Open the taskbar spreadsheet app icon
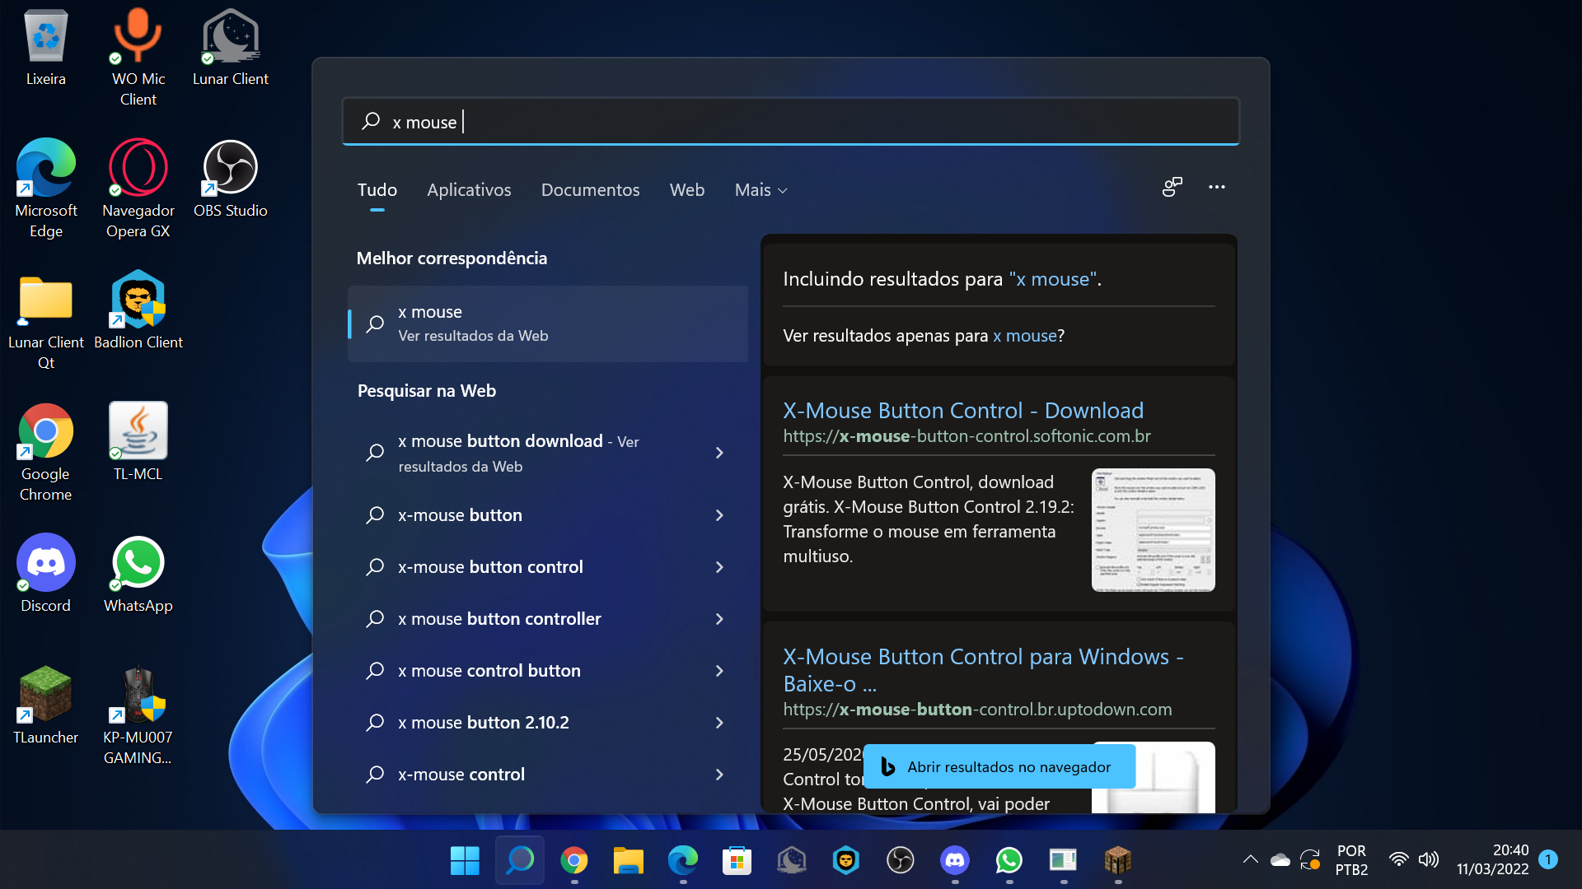The height and width of the screenshot is (889, 1582). pyautogui.click(x=1064, y=861)
